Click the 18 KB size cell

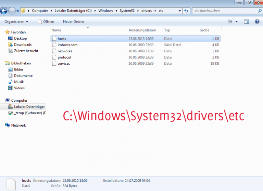click(x=215, y=64)
